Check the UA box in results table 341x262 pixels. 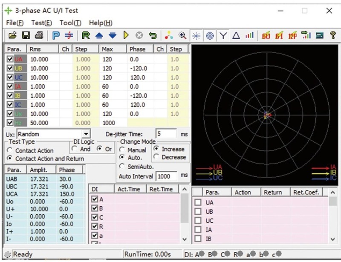[x=198, y=203]
